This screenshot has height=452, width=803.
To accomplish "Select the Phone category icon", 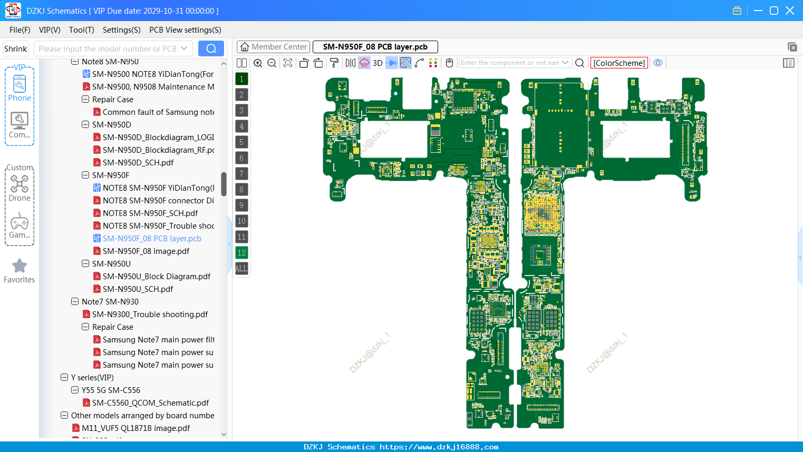I will pyautogui.click(x=20, y=88).
